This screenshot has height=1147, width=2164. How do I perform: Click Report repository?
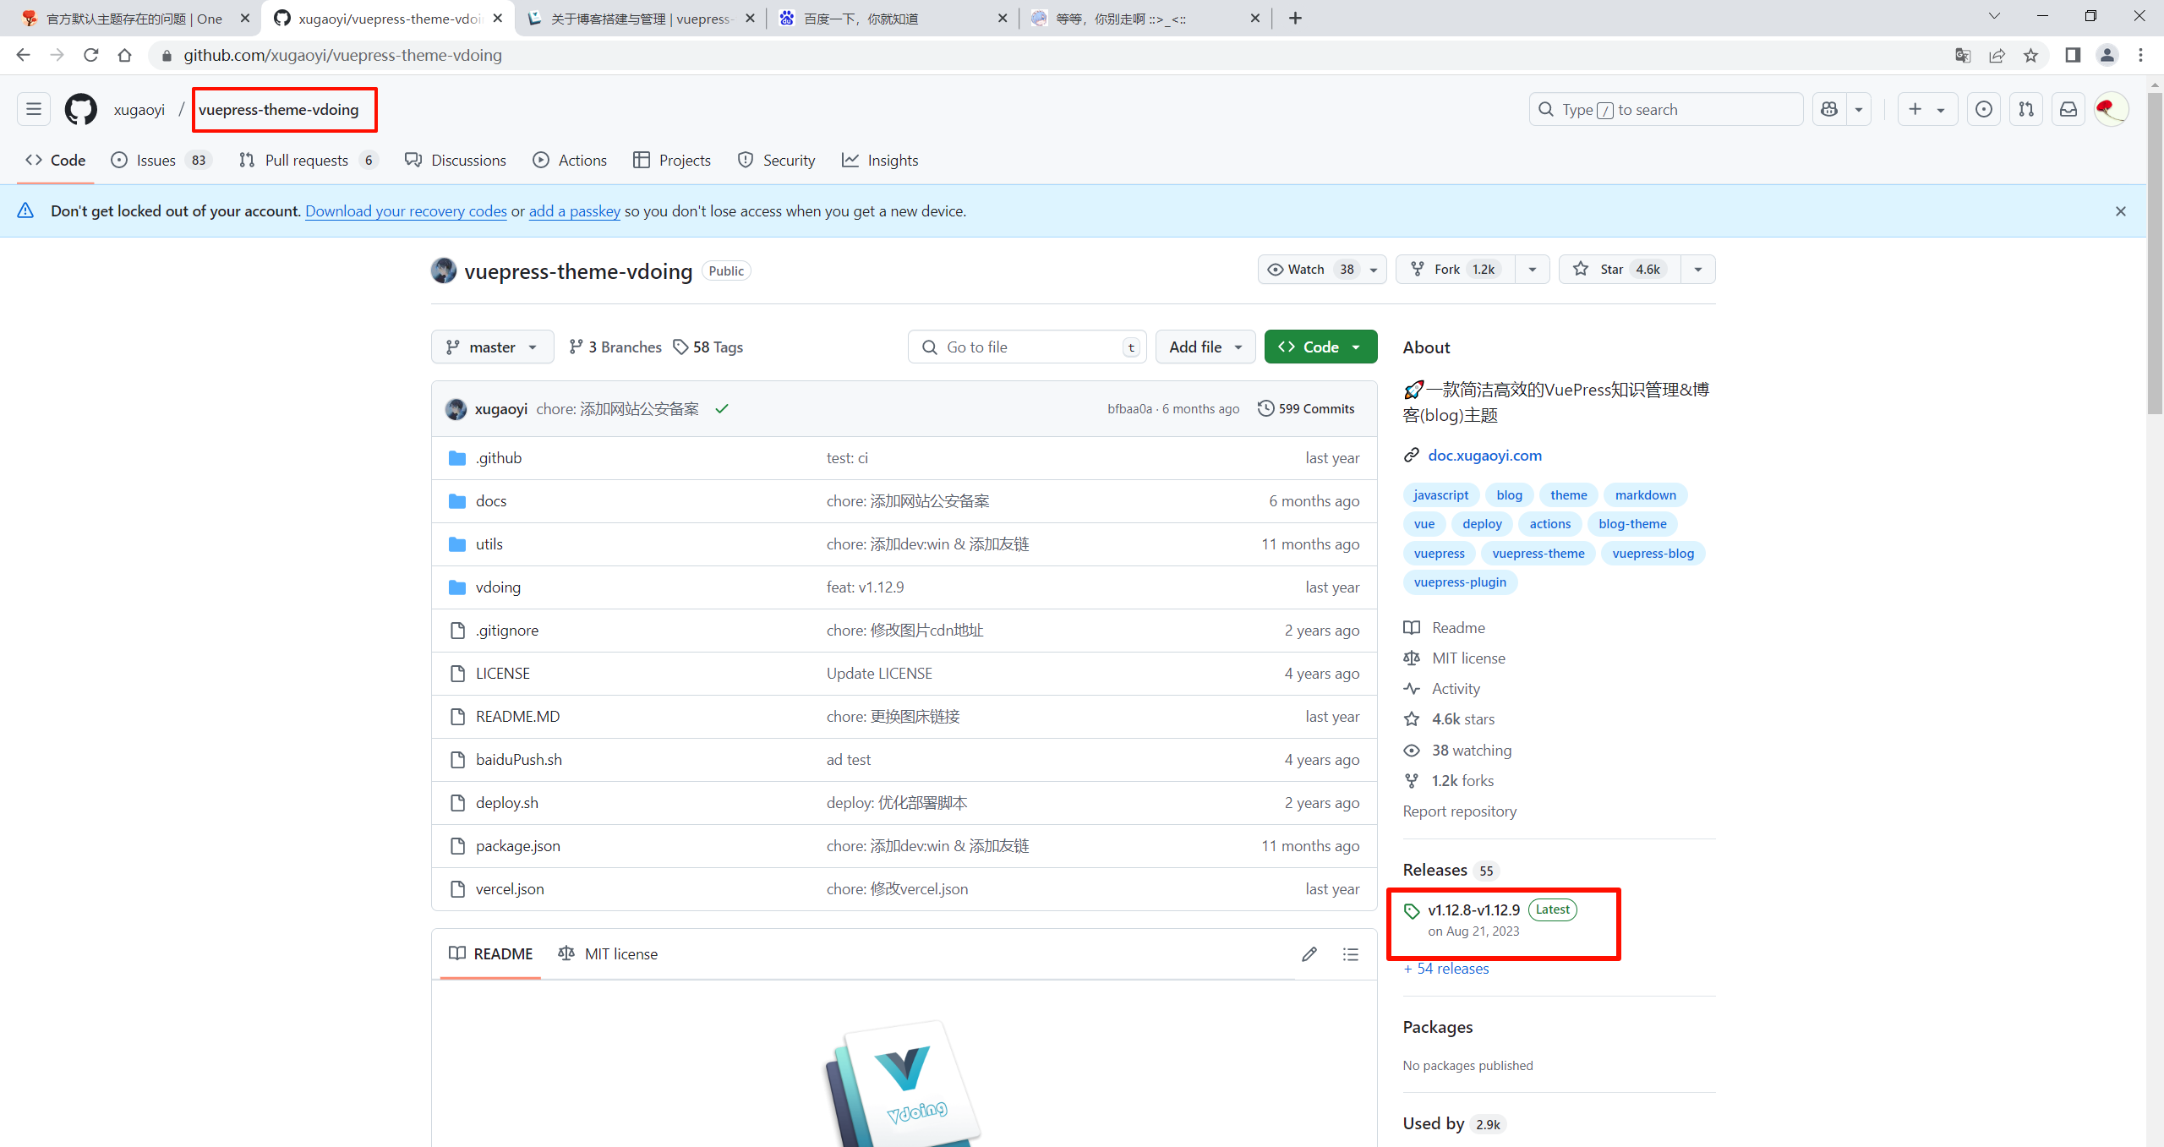point(1460,811)
